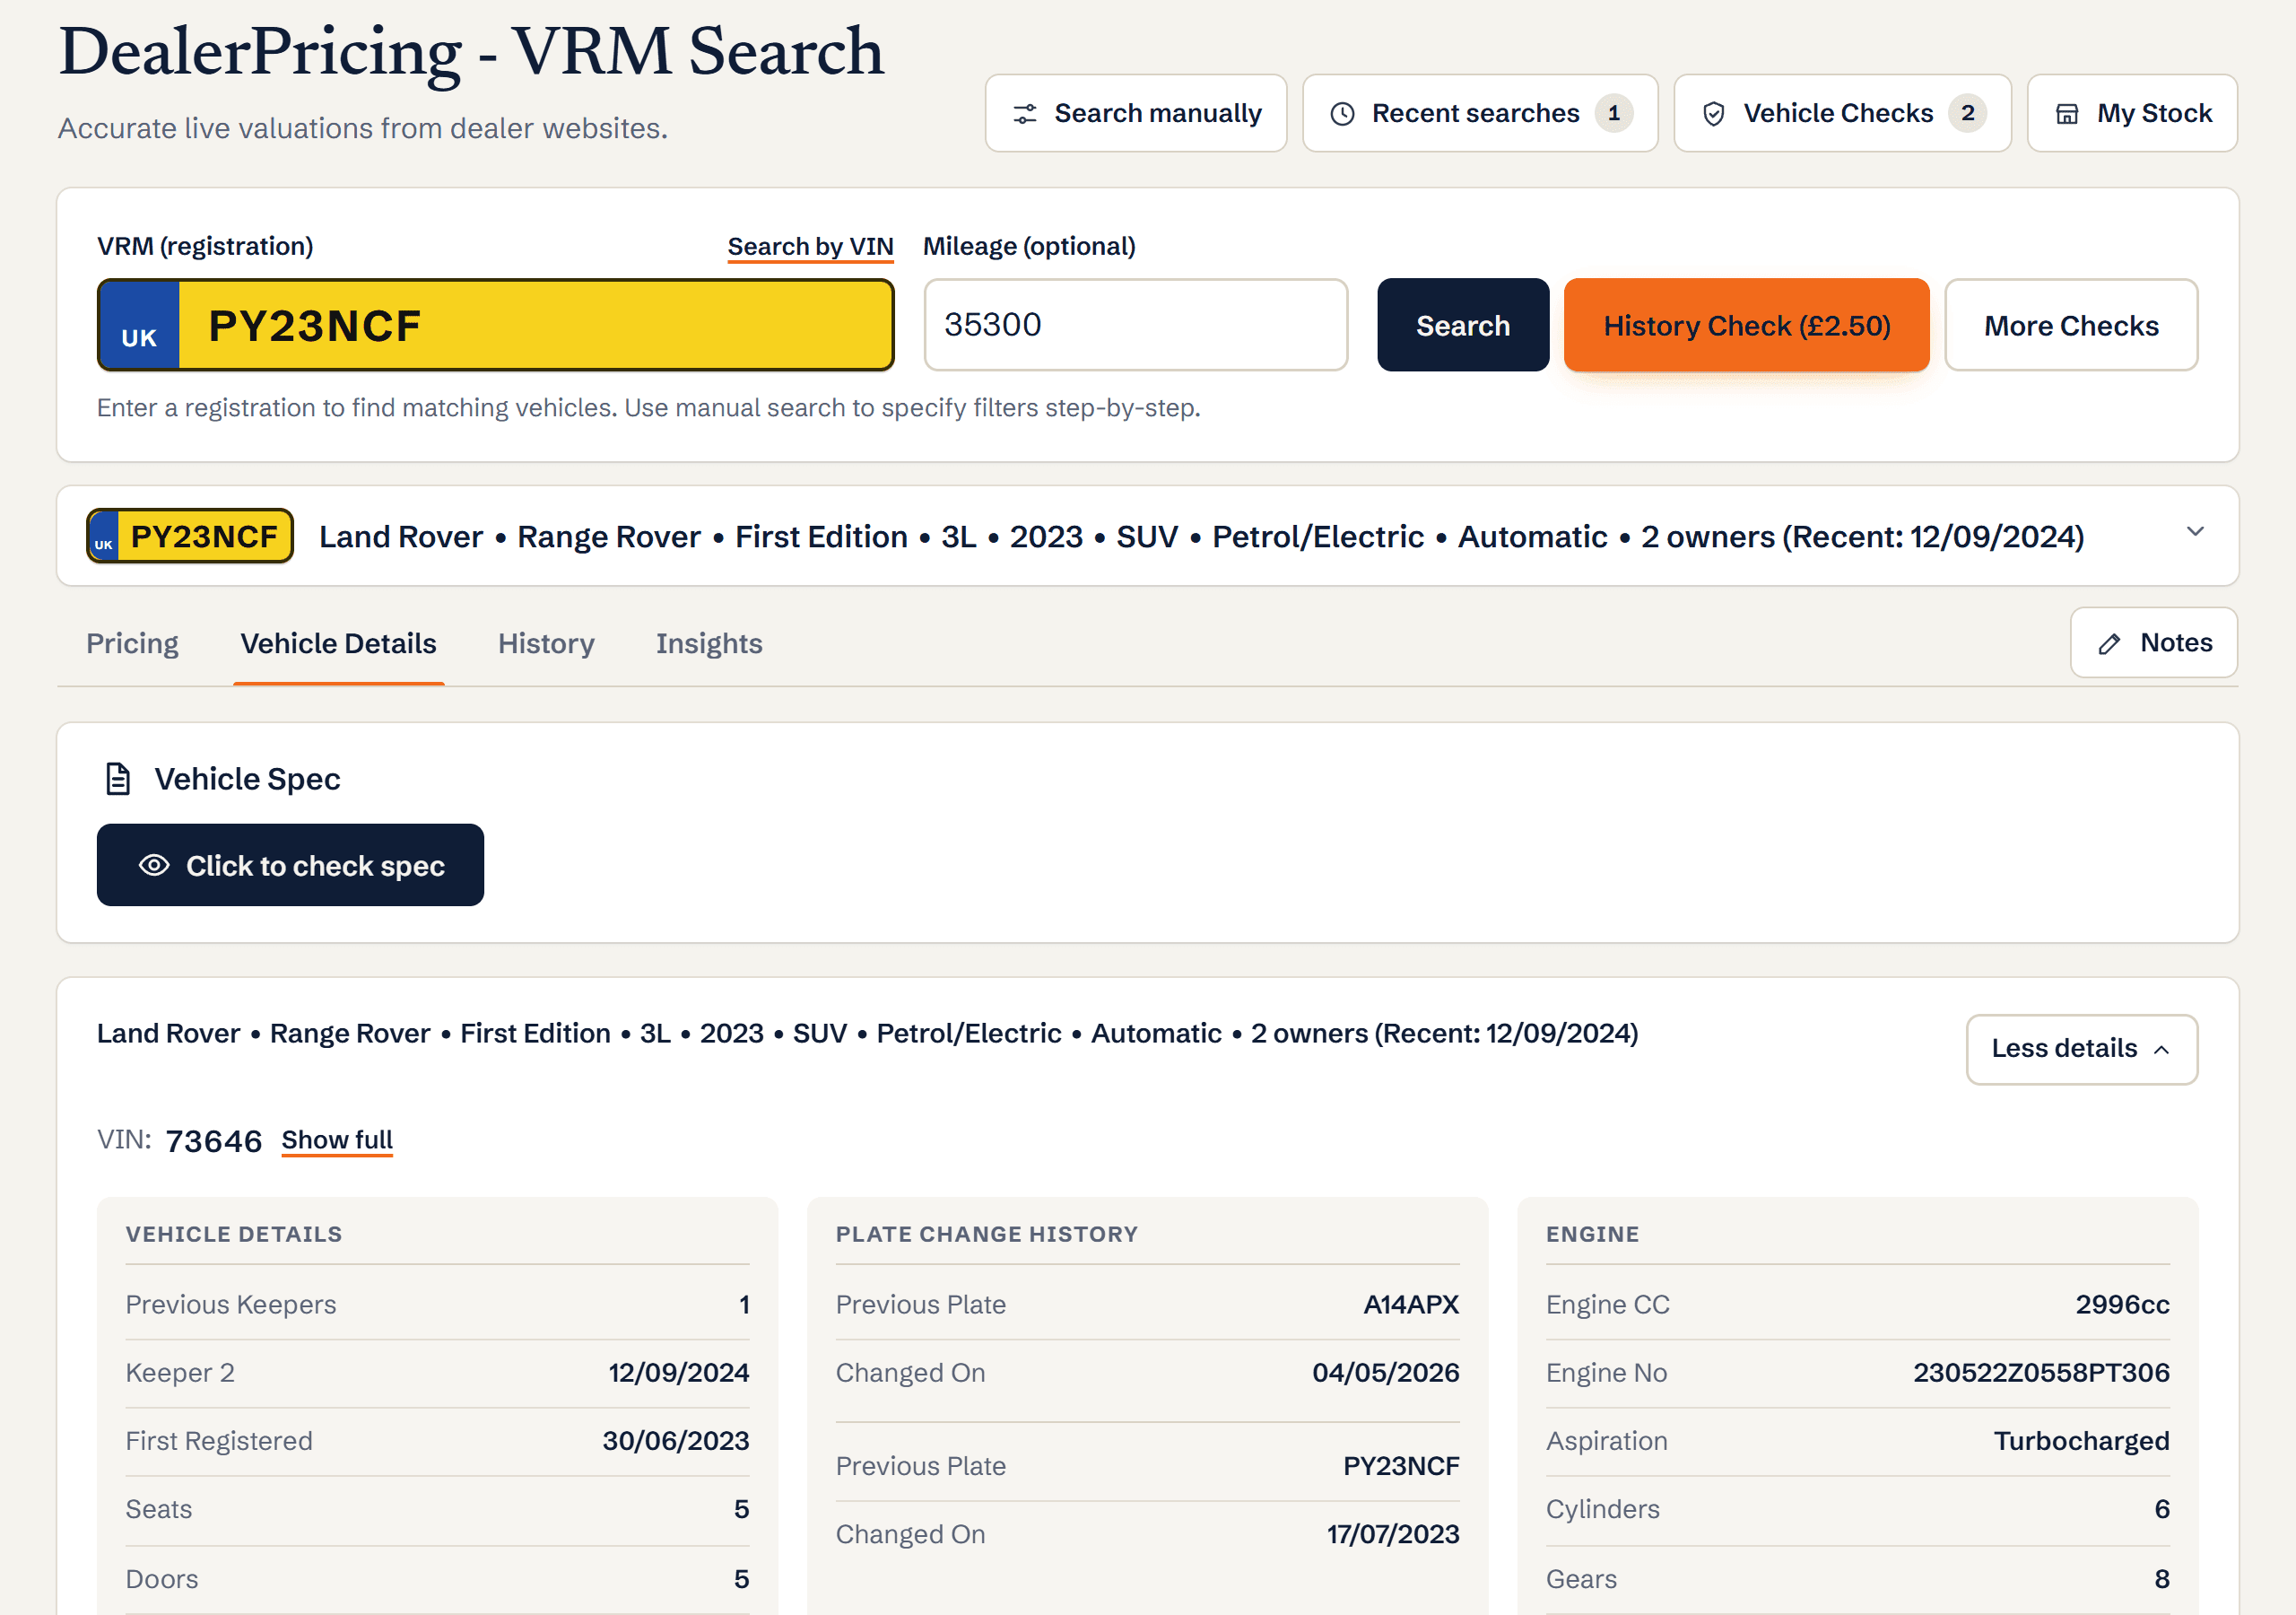
Task: Open More Checks
Action: (2071, 325)
